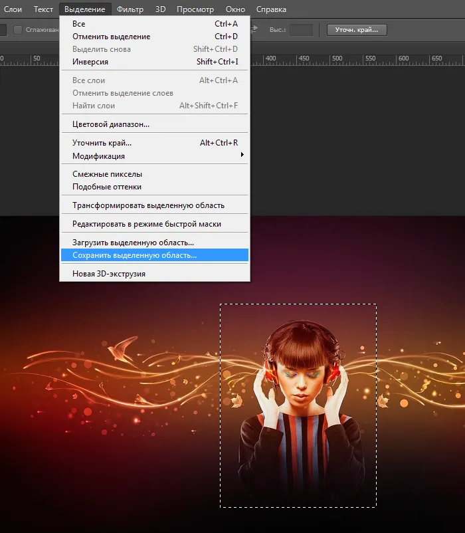Choose Сохранить выделенную область
Image resolution: width=465 pixels, height=533 pixels.
[155, 255]
